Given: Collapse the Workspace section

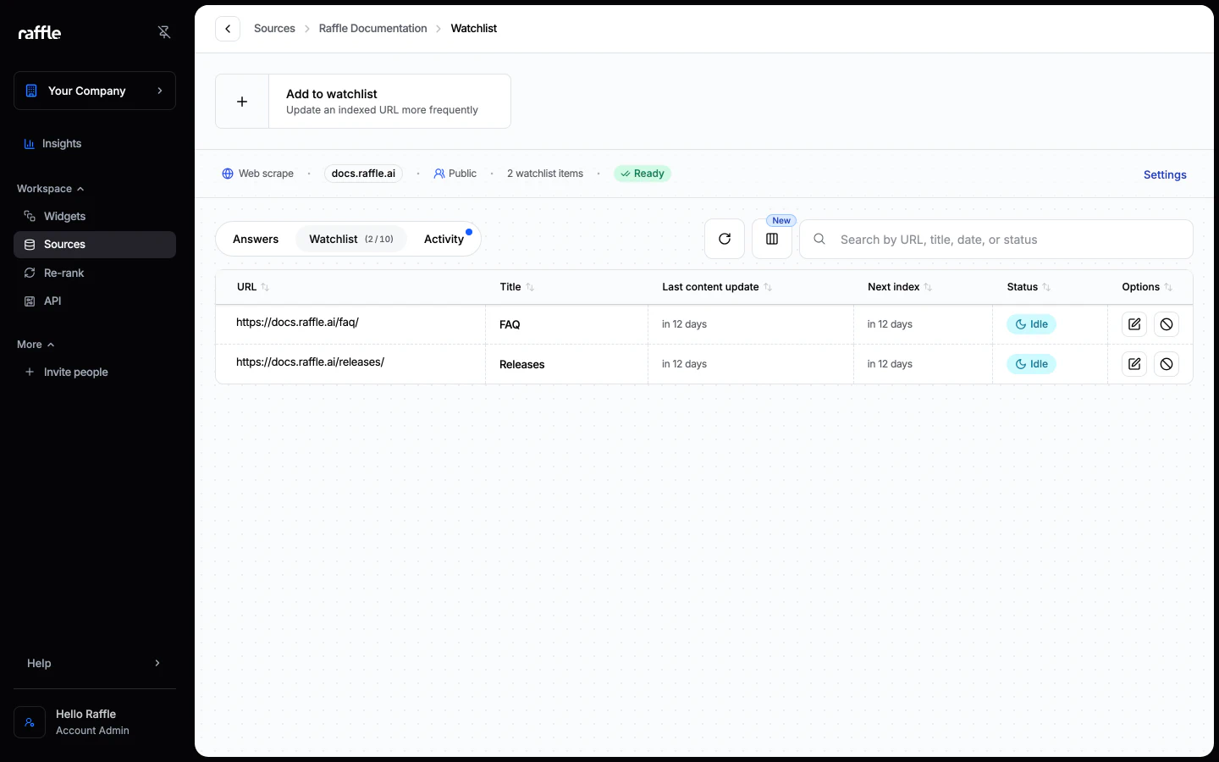Looking at the screenshot, I should (x=51, y=189).
